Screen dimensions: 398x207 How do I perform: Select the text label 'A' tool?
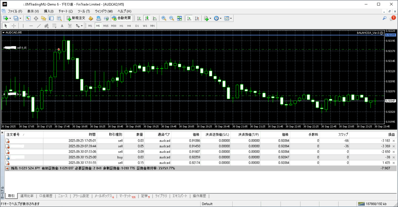[x=62, y=26]
